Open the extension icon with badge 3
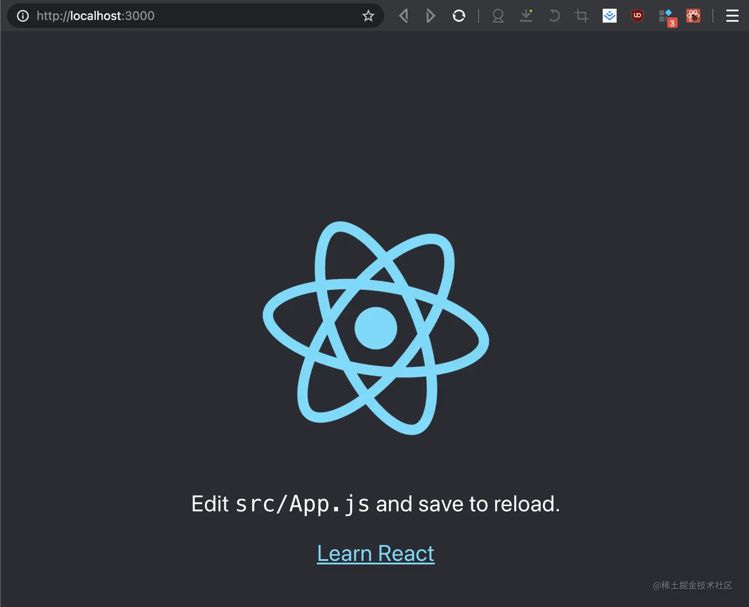749x607 pixels. [667, 17]
